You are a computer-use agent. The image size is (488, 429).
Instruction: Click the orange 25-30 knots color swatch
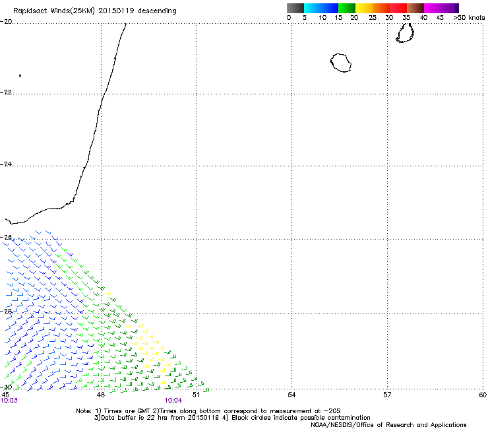[381, 8]
